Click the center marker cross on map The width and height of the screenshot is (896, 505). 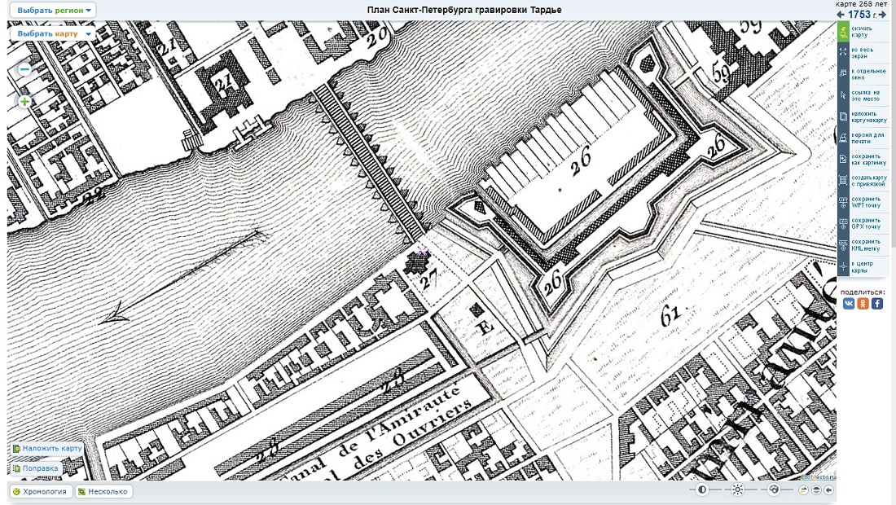pos(422,252)
